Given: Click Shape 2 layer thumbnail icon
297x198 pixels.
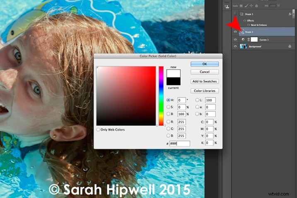Looking at the screenshot, I should click(241, 32).
